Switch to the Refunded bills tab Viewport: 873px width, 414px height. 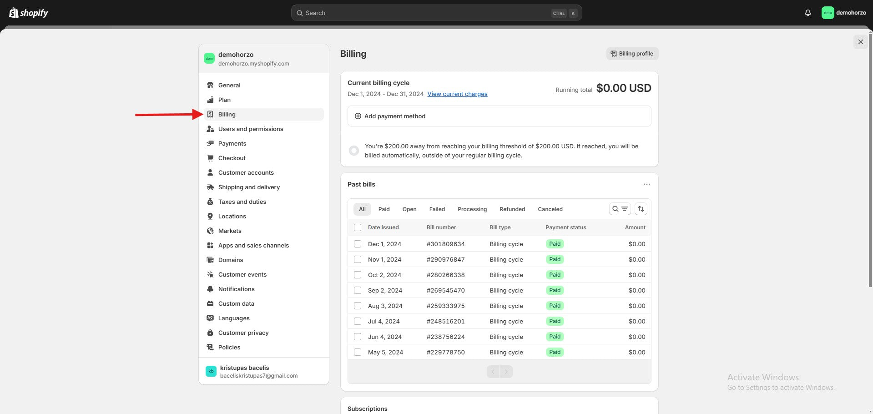[512, 209]
